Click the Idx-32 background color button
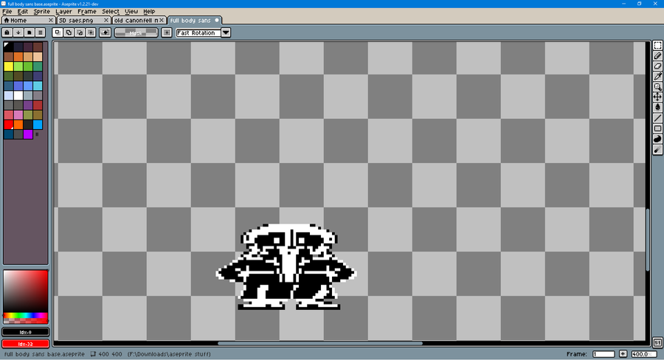Image resolution: width=664 pixels, height=360 pixels. point(25,344)
